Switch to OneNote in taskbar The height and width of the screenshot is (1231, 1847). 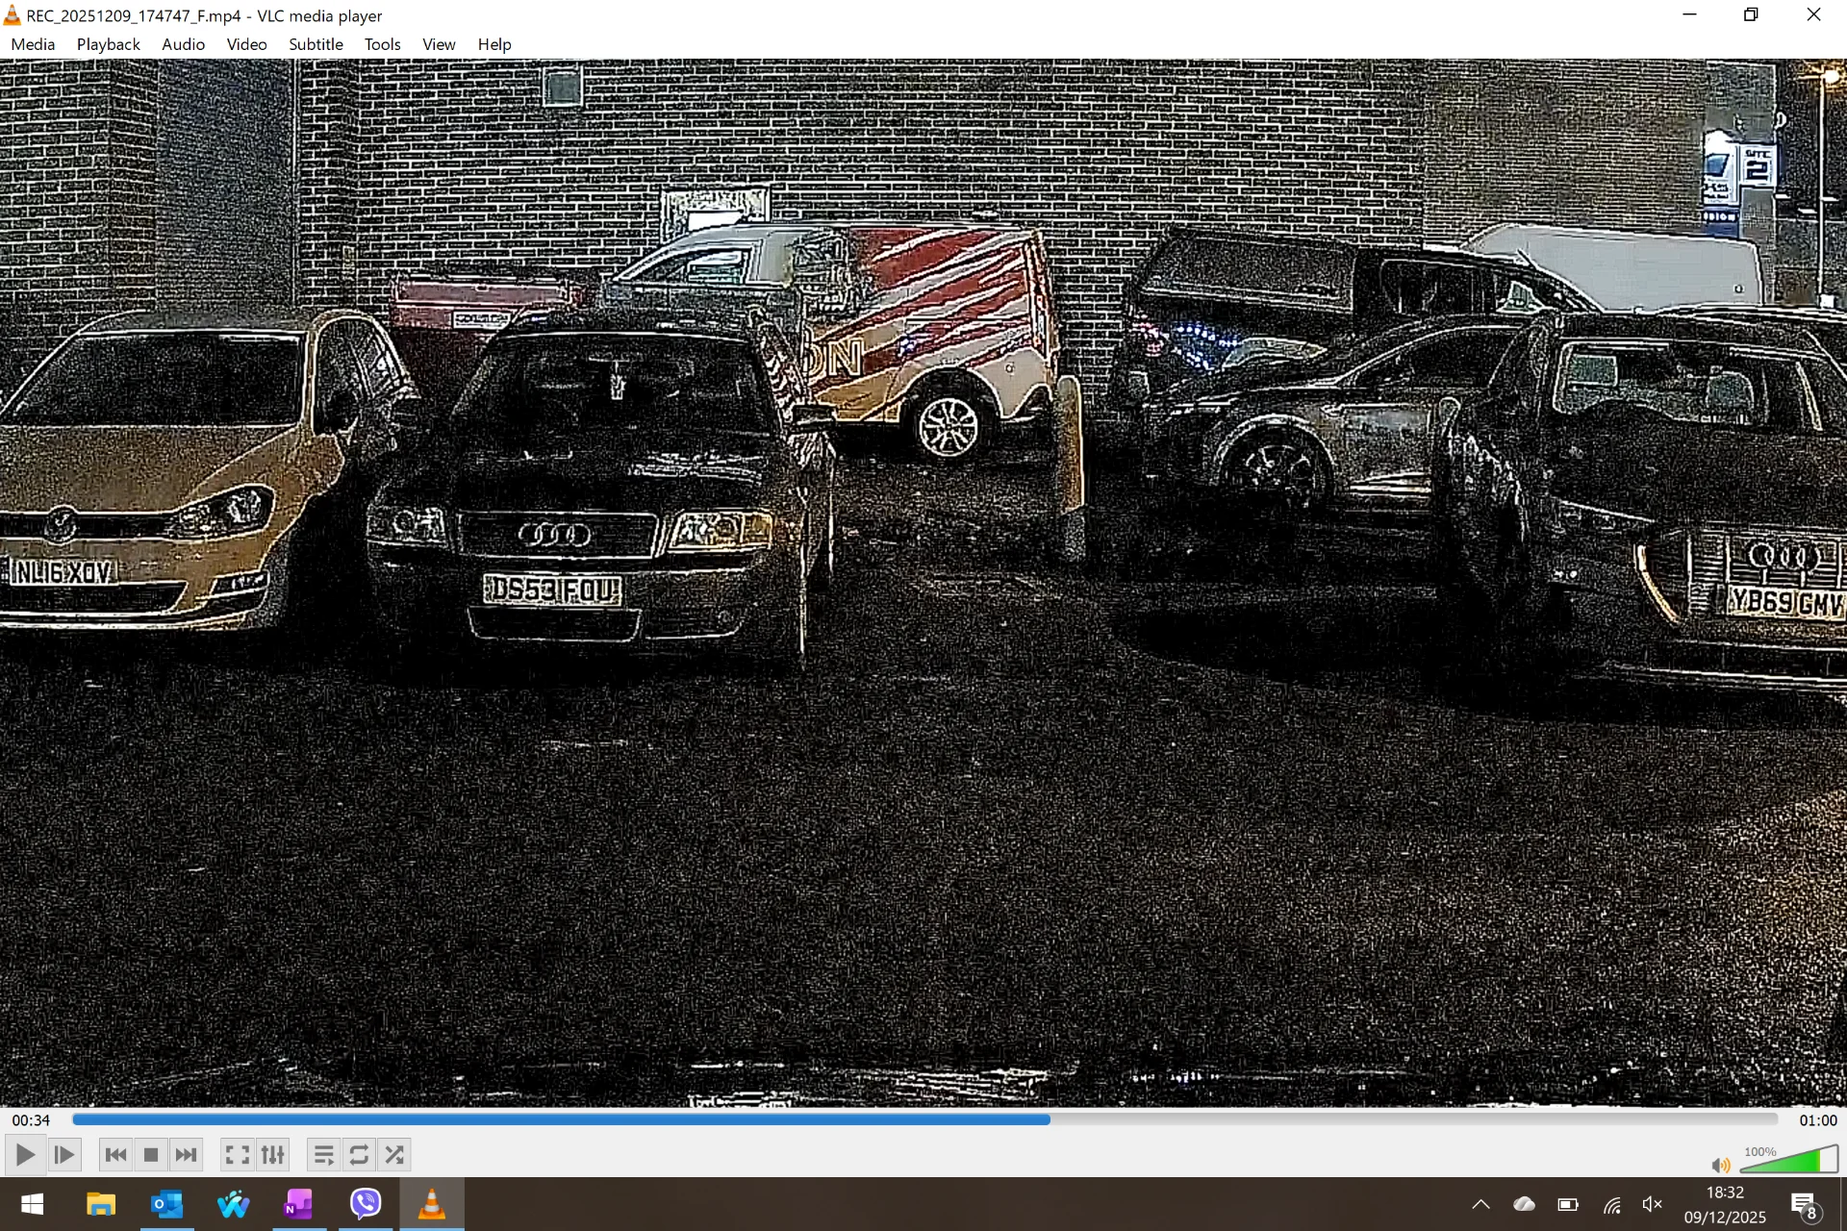coord(298,1204)
